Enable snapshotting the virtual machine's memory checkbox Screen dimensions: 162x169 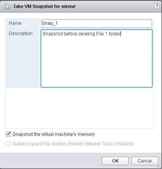coord(8,134)
